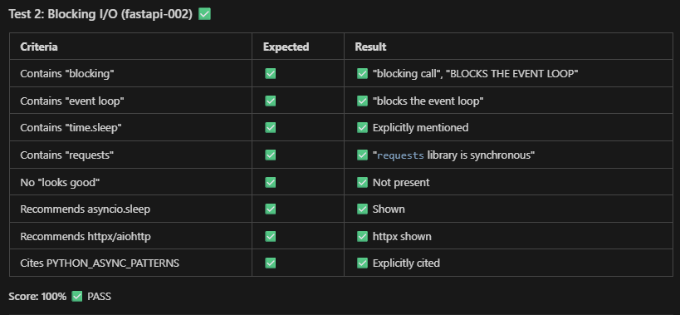
Task: Click the "blocks the event loop" result text
Action: click(x=428, y=101)
